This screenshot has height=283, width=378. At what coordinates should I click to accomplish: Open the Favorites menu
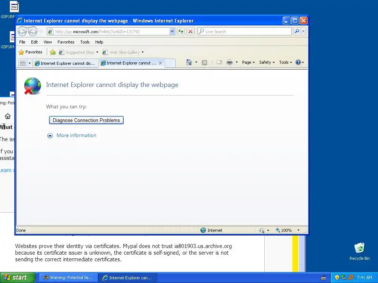(66, 42)
